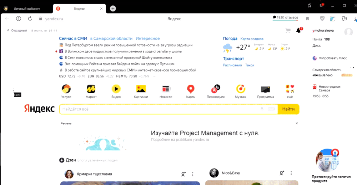
Task: Switch to Личный кабинет tab
Action: (27, 9)
